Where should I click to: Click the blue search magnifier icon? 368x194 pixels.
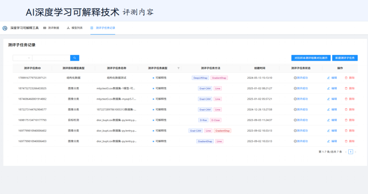tap(75, 58)
